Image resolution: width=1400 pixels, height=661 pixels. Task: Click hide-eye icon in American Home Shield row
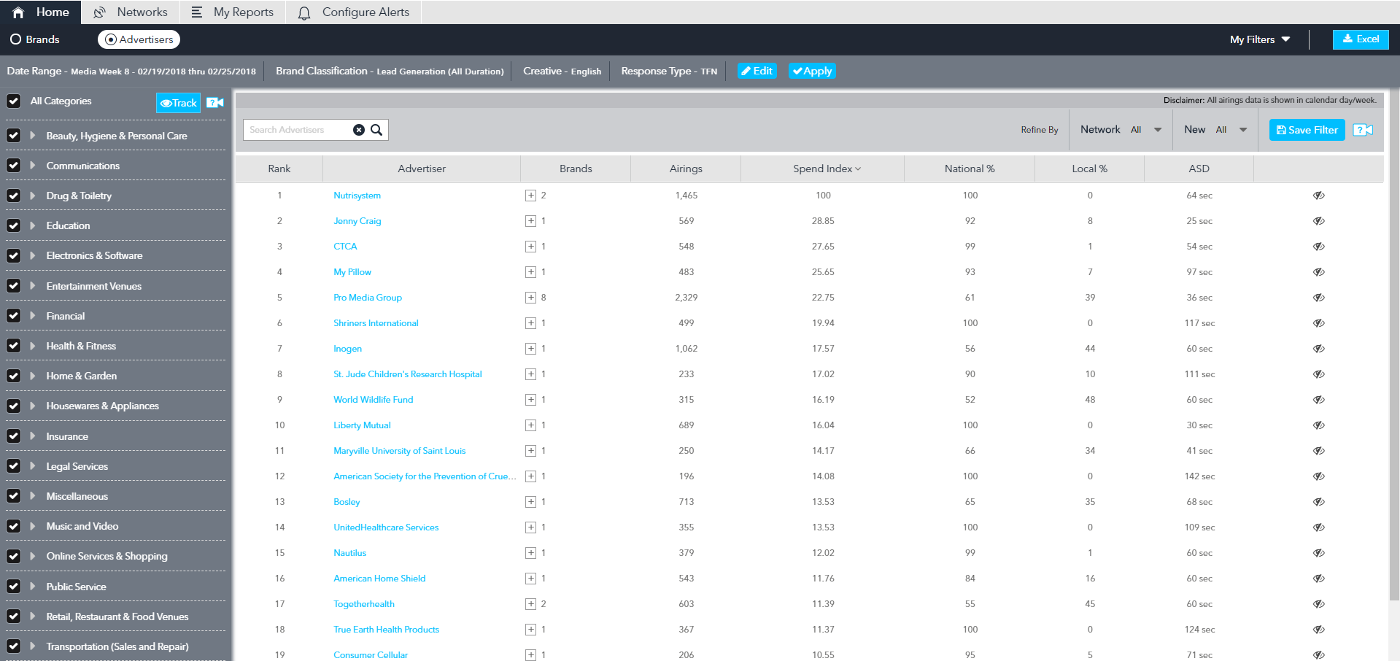click(x=1319, y=579)
